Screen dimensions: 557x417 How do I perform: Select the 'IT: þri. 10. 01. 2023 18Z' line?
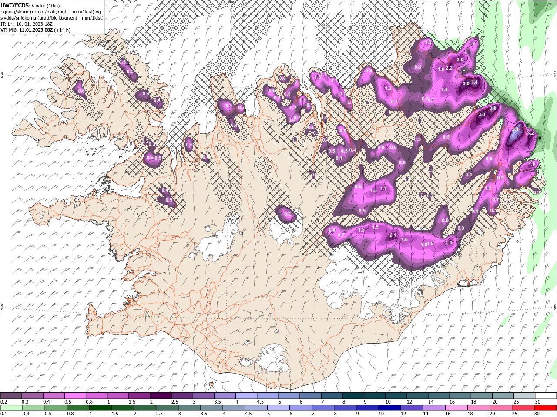[27, 24]
